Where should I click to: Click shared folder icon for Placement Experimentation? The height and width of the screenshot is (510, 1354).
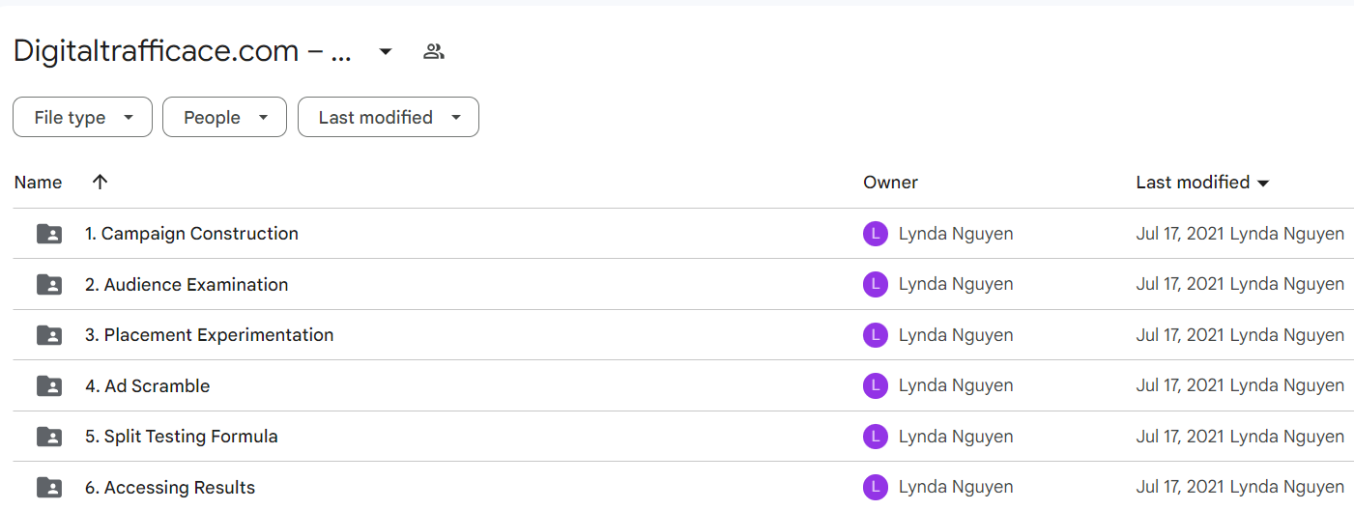(x=49, y=335)
